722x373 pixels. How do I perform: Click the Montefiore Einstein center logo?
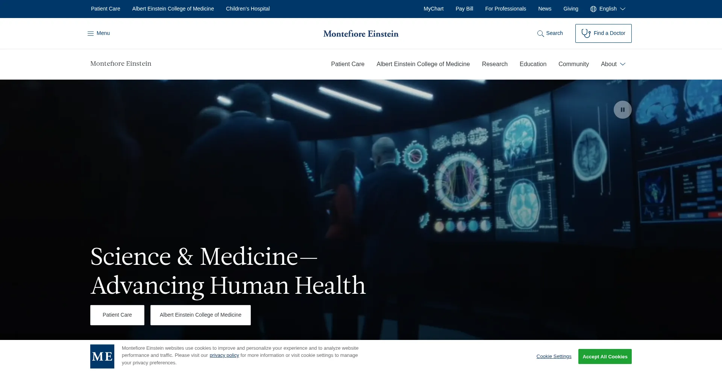click(x=361, y=34)
